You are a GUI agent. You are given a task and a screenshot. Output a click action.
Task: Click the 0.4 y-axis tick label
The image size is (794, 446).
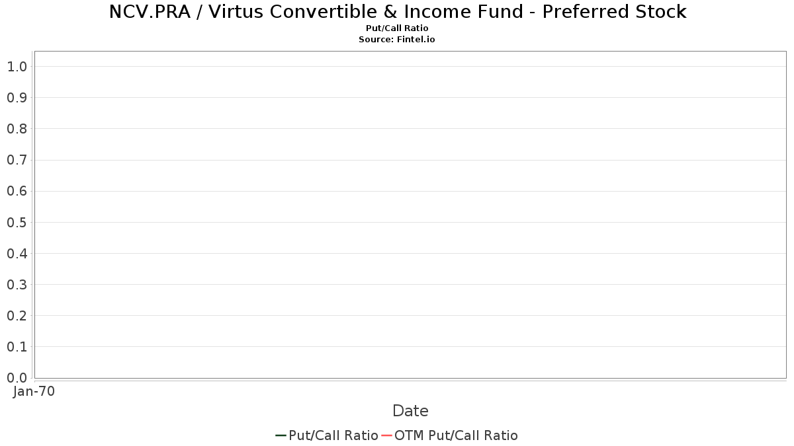tap(17, 253)
